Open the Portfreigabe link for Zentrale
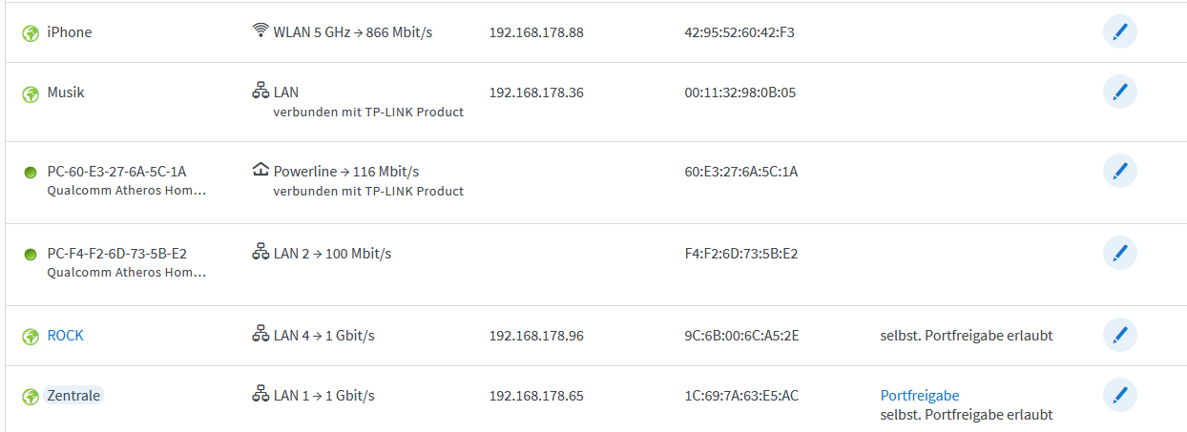 [x=919, y=395]
